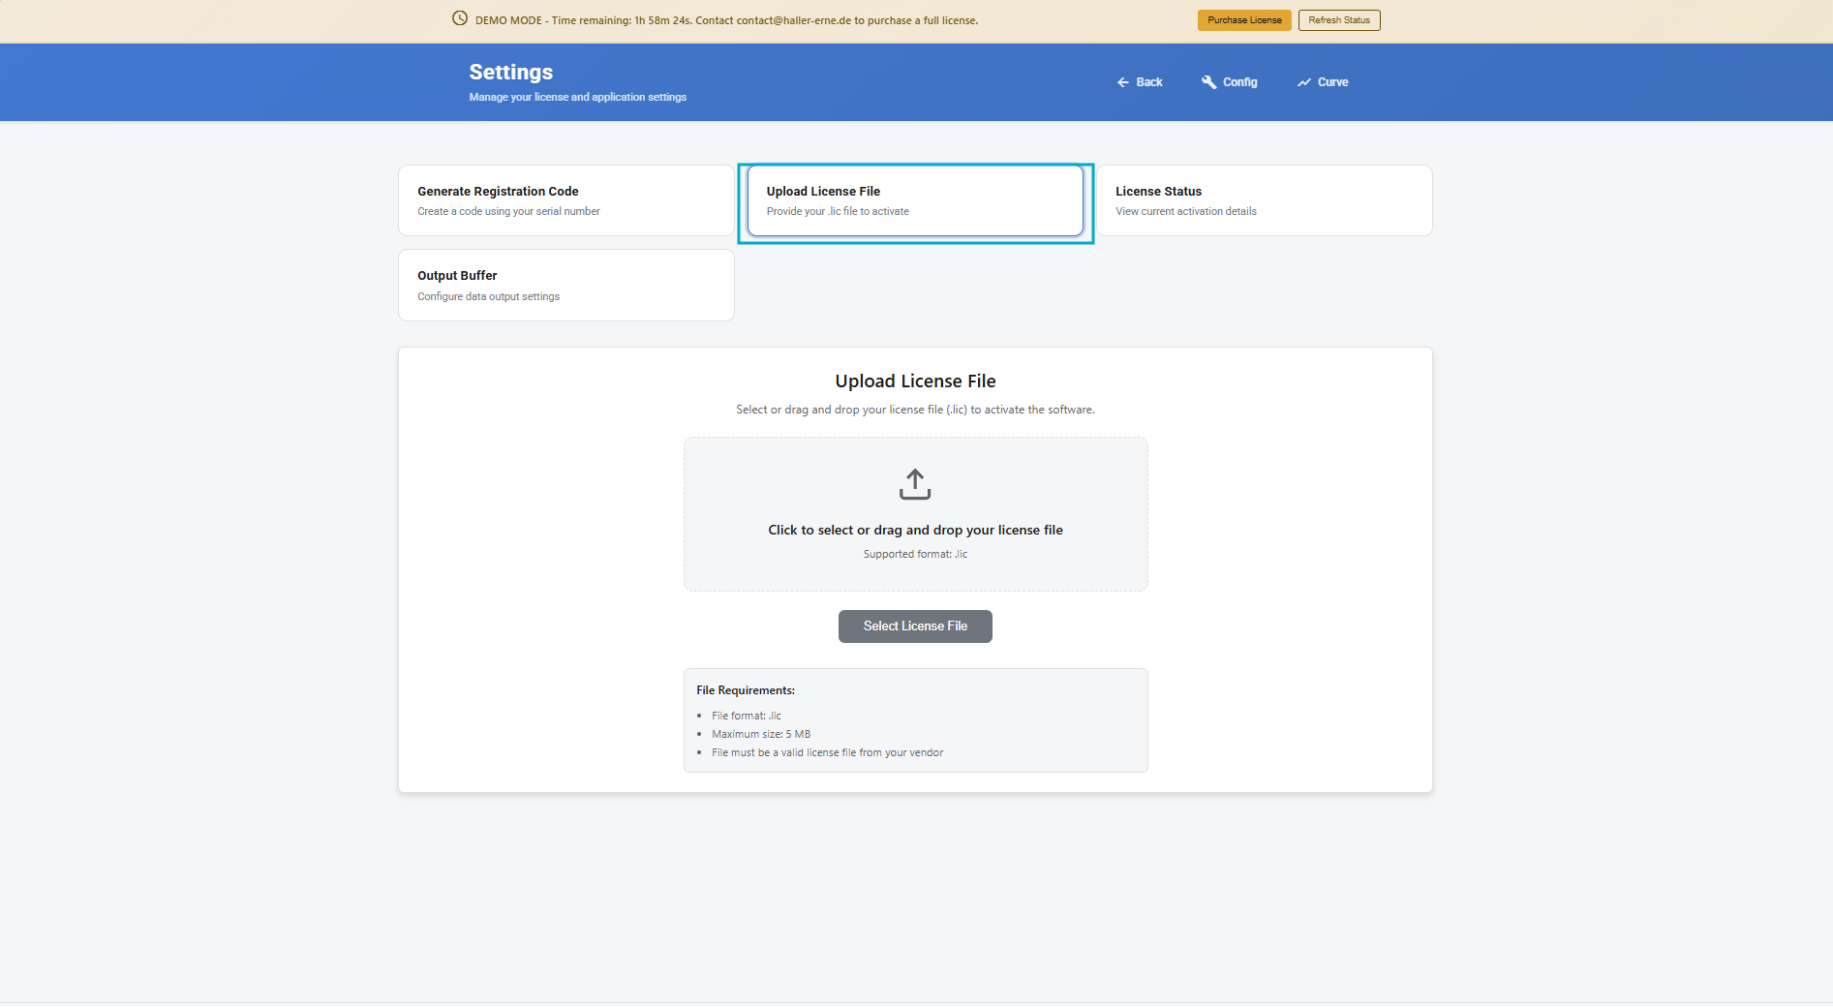The width and height of the screenshot is (1833, 1007).
Task: Open the Curve page link
Action: (1323, 82)
